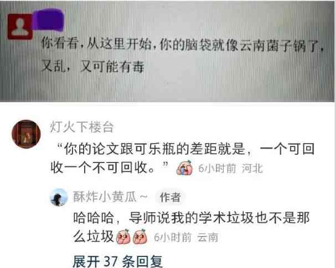Image resolution: width=335 pixels, height=268 pixels.
Task: Open username 灯火下楼台
Action: (x=82, y=127)
